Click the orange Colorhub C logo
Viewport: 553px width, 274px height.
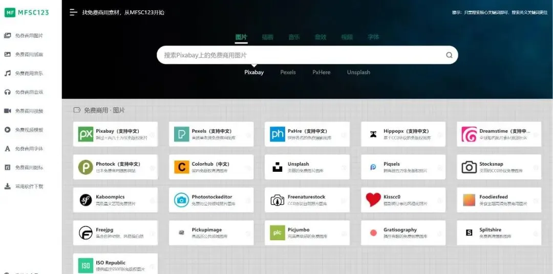tap(182, 167)
